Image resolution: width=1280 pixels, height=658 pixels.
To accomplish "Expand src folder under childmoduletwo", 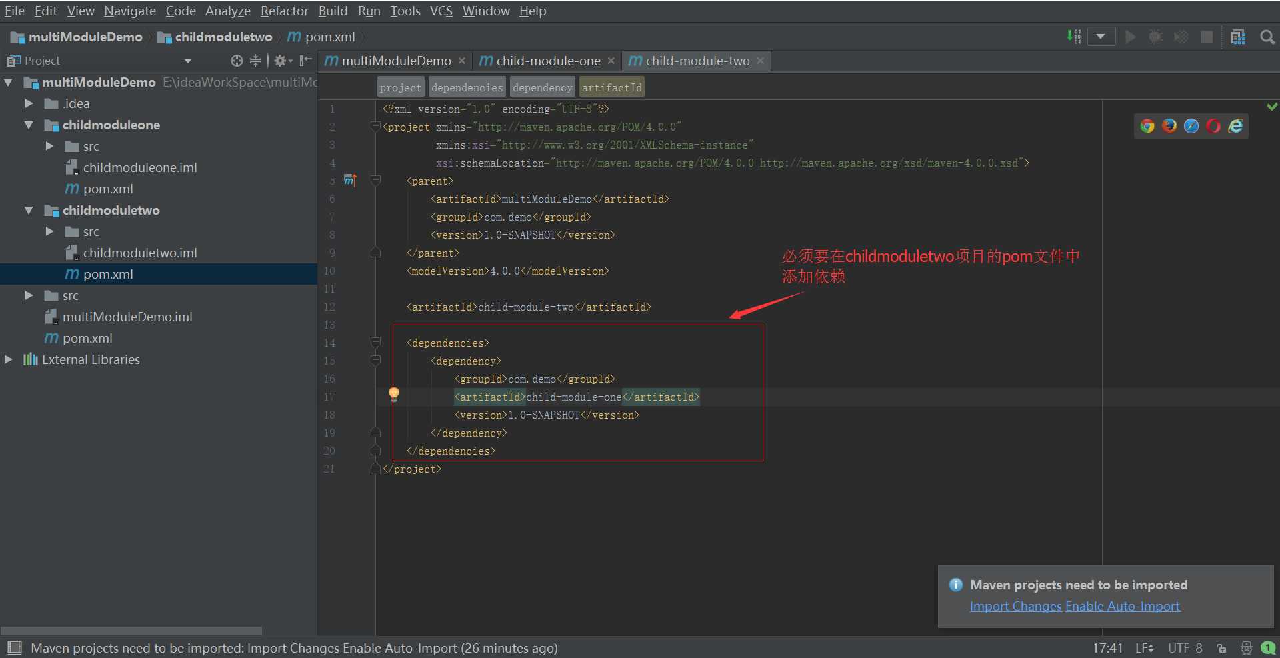I will click(x=49, y=231).
